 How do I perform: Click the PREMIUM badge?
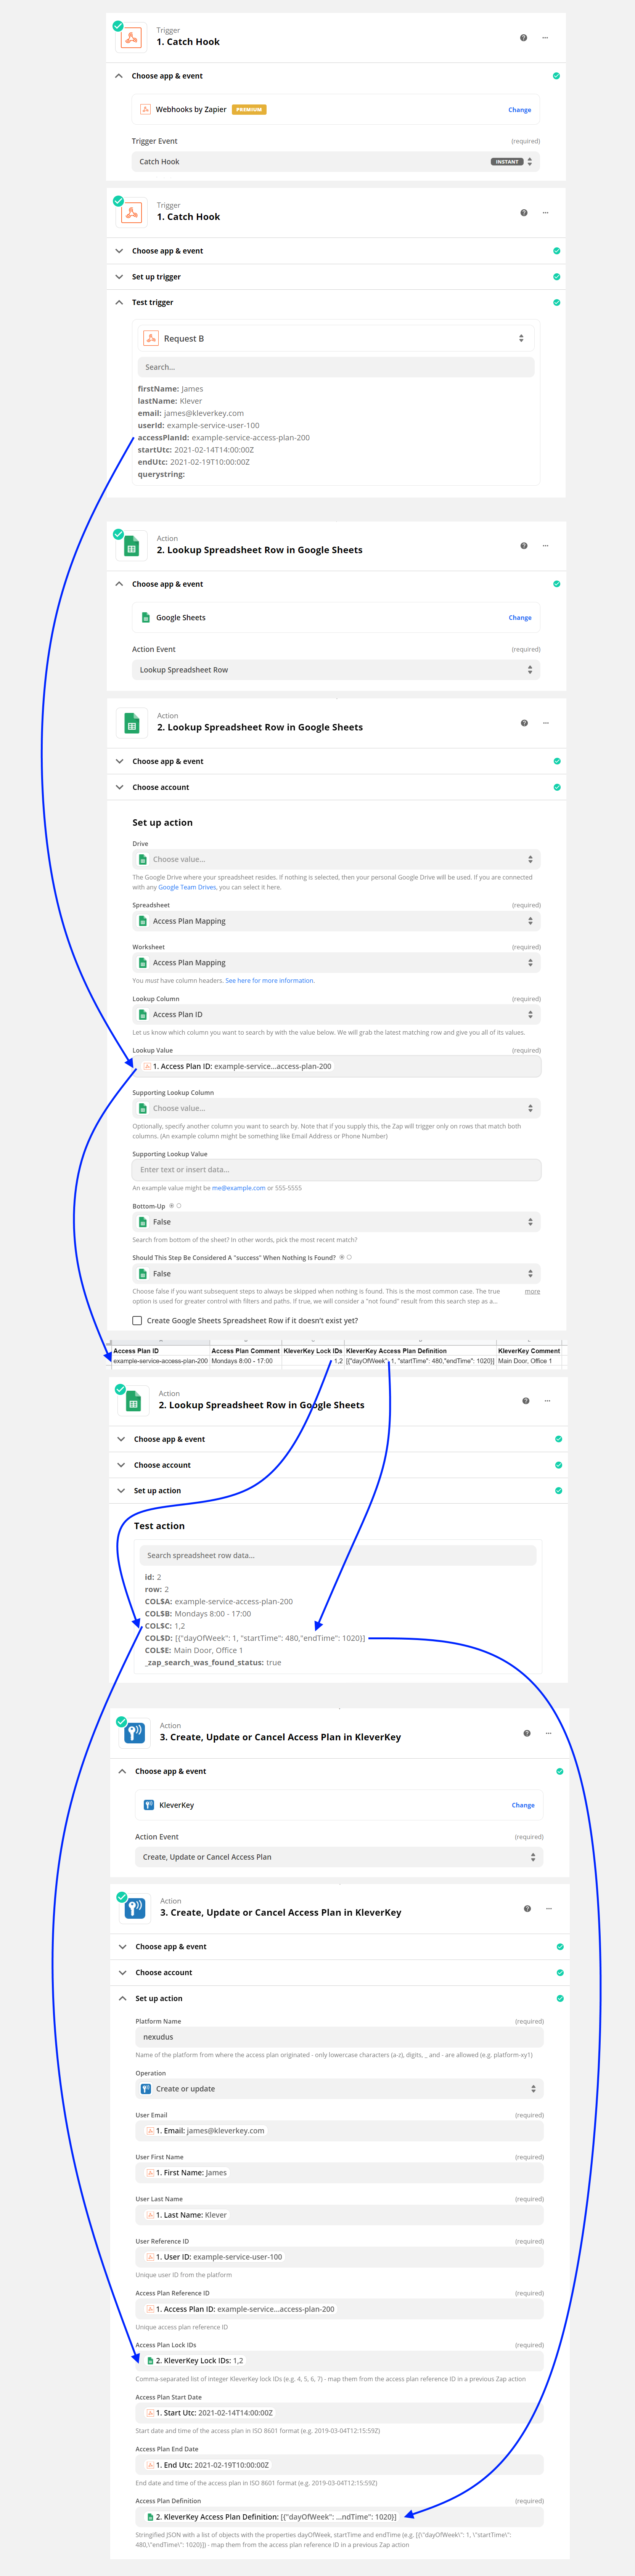tap(249, 110)
